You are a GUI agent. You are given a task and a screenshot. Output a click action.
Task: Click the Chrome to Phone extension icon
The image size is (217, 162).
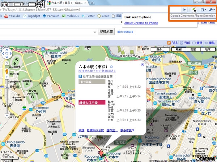194,10
